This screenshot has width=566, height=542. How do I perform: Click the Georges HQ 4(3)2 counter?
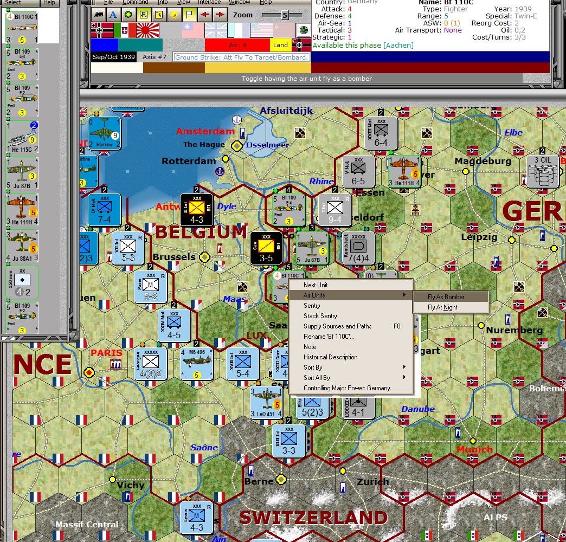point(151,364)
